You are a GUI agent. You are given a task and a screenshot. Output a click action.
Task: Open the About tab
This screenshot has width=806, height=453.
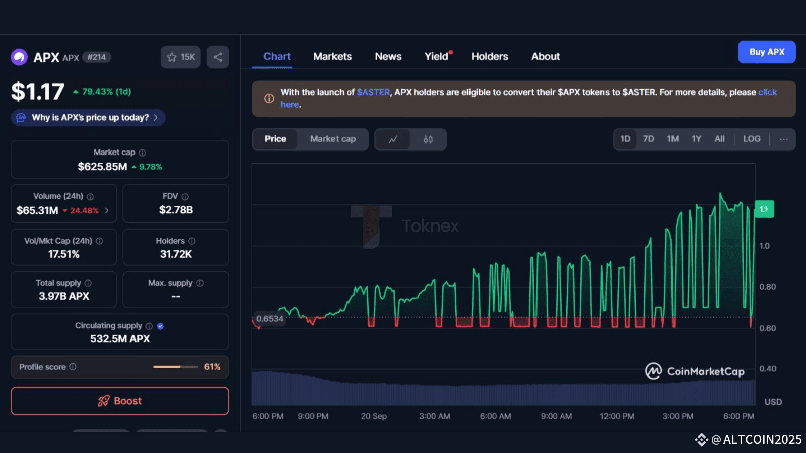[546, 57]
